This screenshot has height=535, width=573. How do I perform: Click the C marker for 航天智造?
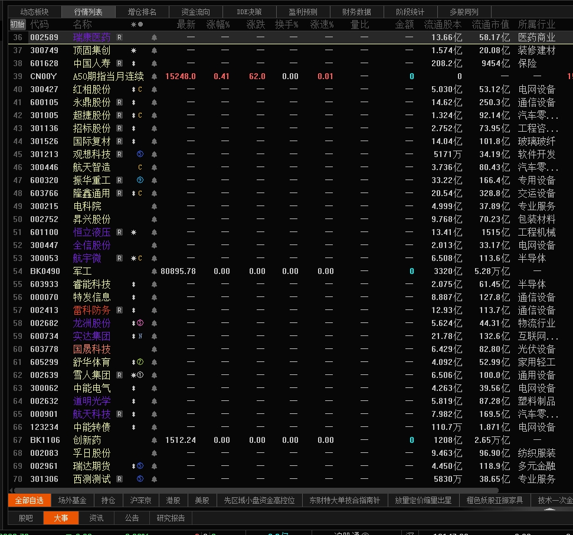pos(140,168)
